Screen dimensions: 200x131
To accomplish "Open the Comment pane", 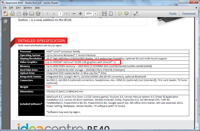I will (189, 13).
